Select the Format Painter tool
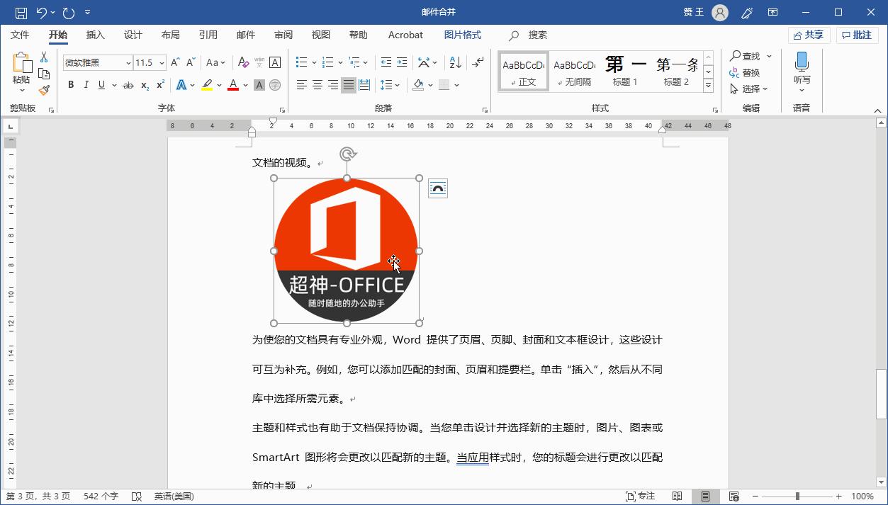Screen dimensions: 888x505 click(43, 90)
